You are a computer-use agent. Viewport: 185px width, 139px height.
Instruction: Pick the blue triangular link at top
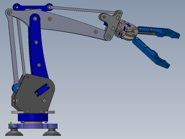33,7
